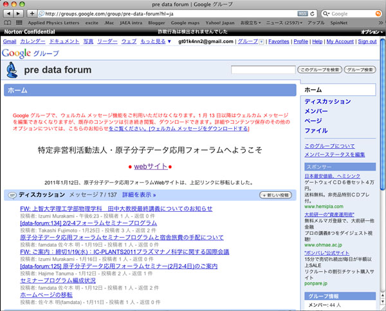This screenshot has height=311, width=386.
Task: Open Google maps bookmark
Action: coord(185,23)
